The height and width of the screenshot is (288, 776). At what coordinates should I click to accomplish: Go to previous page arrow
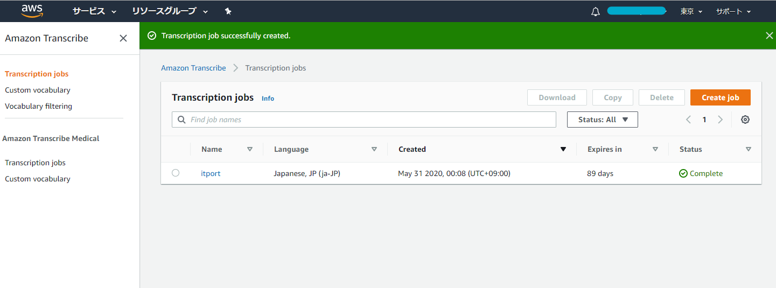[x=688, y=120]
